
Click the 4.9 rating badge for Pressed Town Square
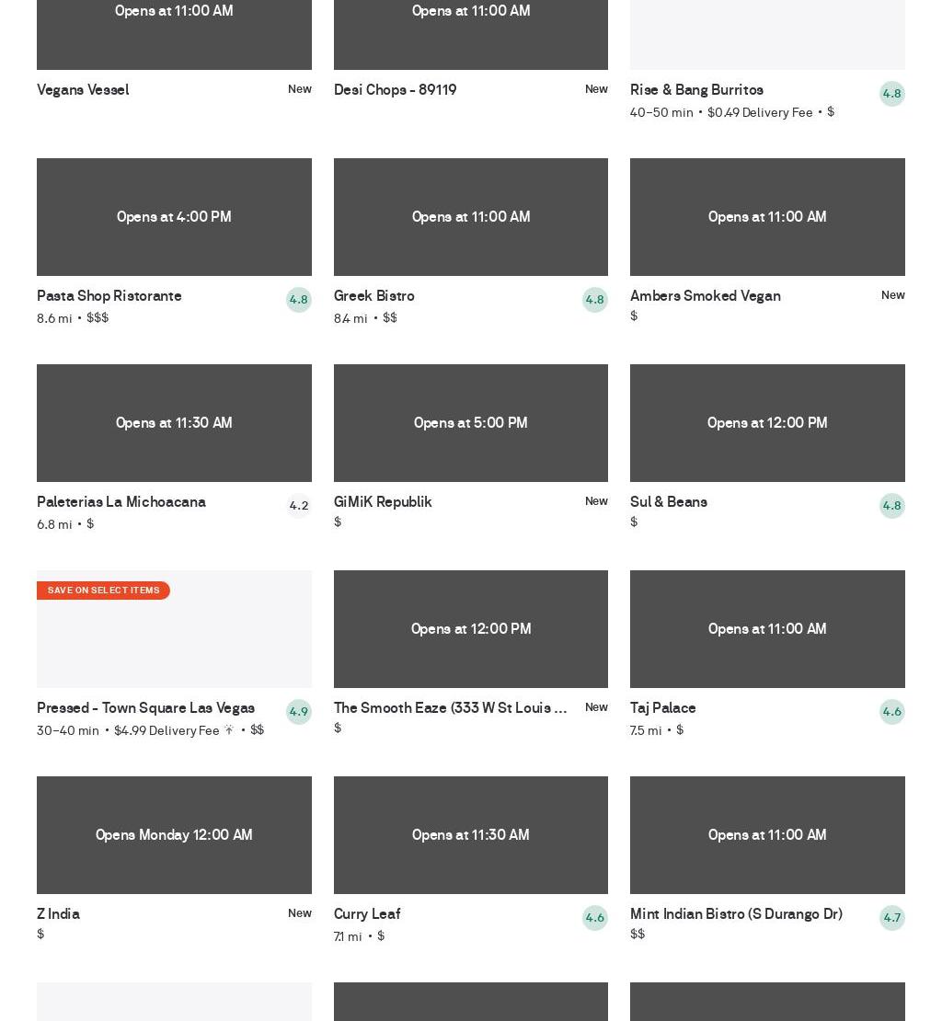pyautogui.click(x=298, y=712)
